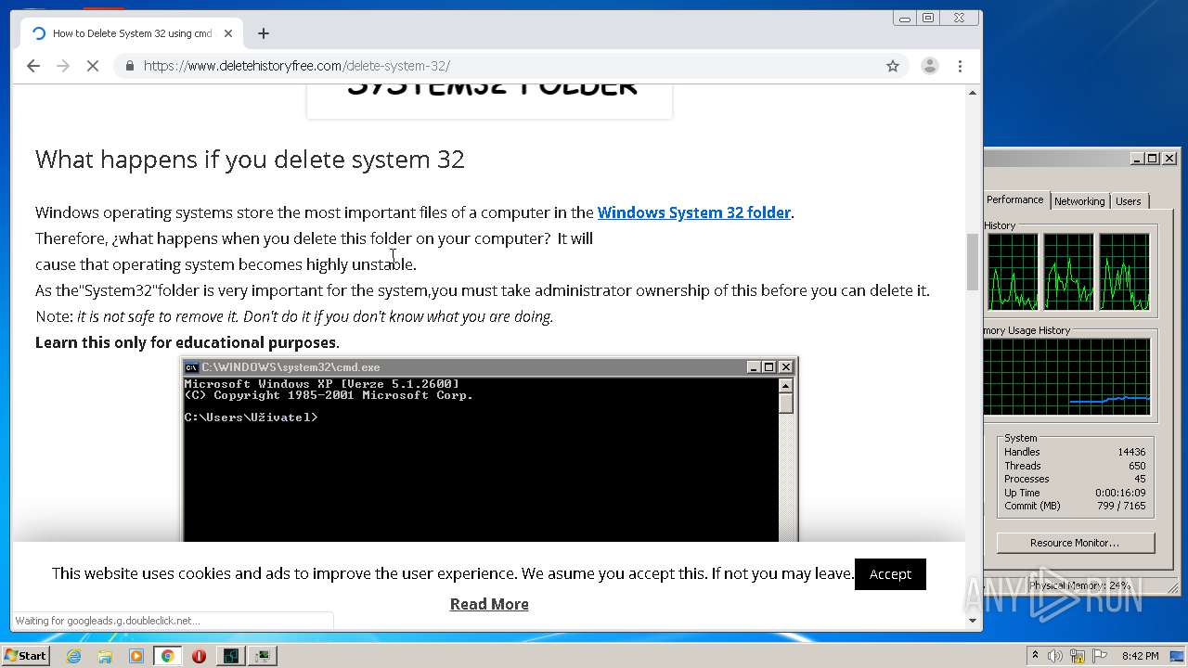The height and width of the screenshot is (668, 1188).
Task: Open the Chrome profile avatar menu
Action: 929,66
